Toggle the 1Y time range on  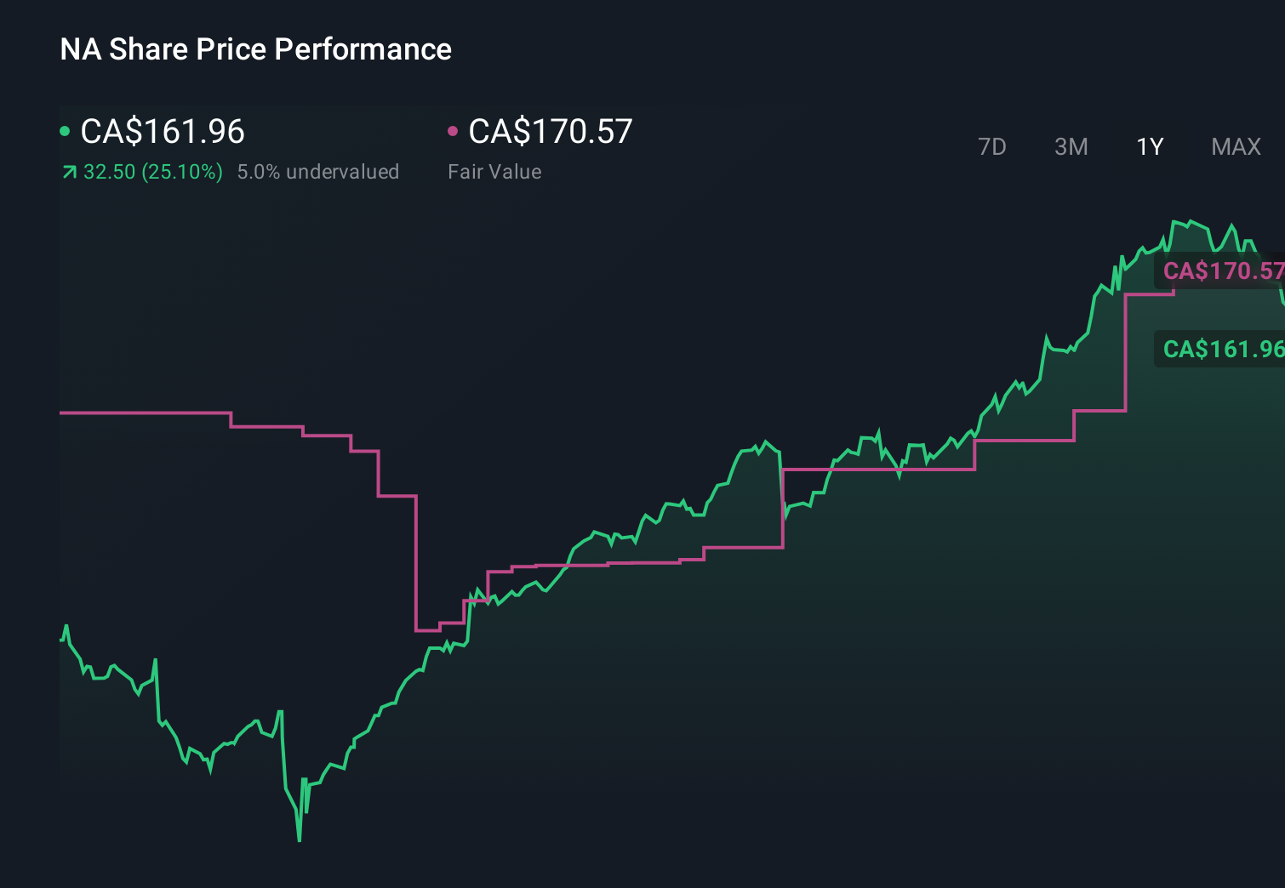coord(1149,146)
